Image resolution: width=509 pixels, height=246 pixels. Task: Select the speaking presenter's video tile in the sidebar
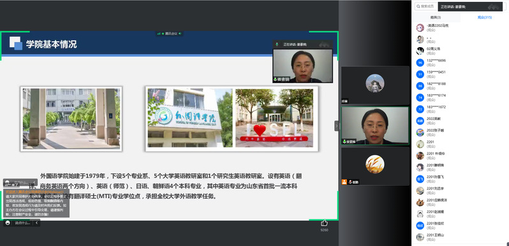coord(375,126)
